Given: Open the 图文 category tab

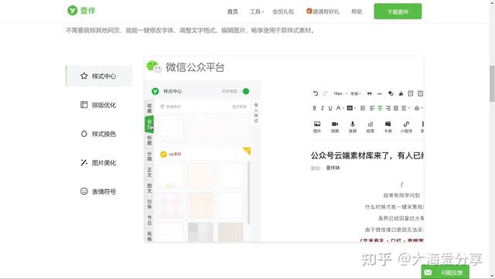Looking at the screenshot, I should click(x=149, y=189).
